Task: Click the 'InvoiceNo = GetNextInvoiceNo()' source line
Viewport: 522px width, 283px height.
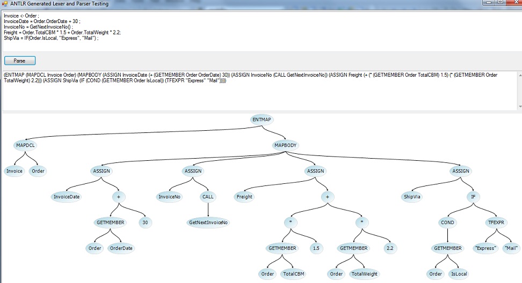Action: click(38, 27)
